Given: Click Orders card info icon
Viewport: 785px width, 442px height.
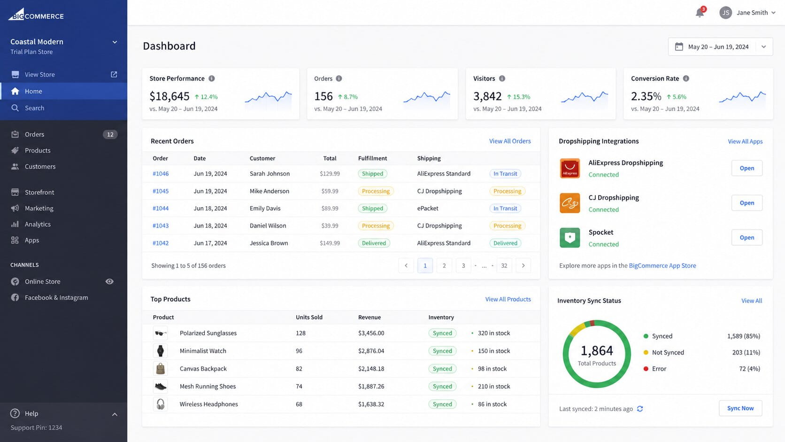Looking at the screenshot, I should tap(339, 78).
